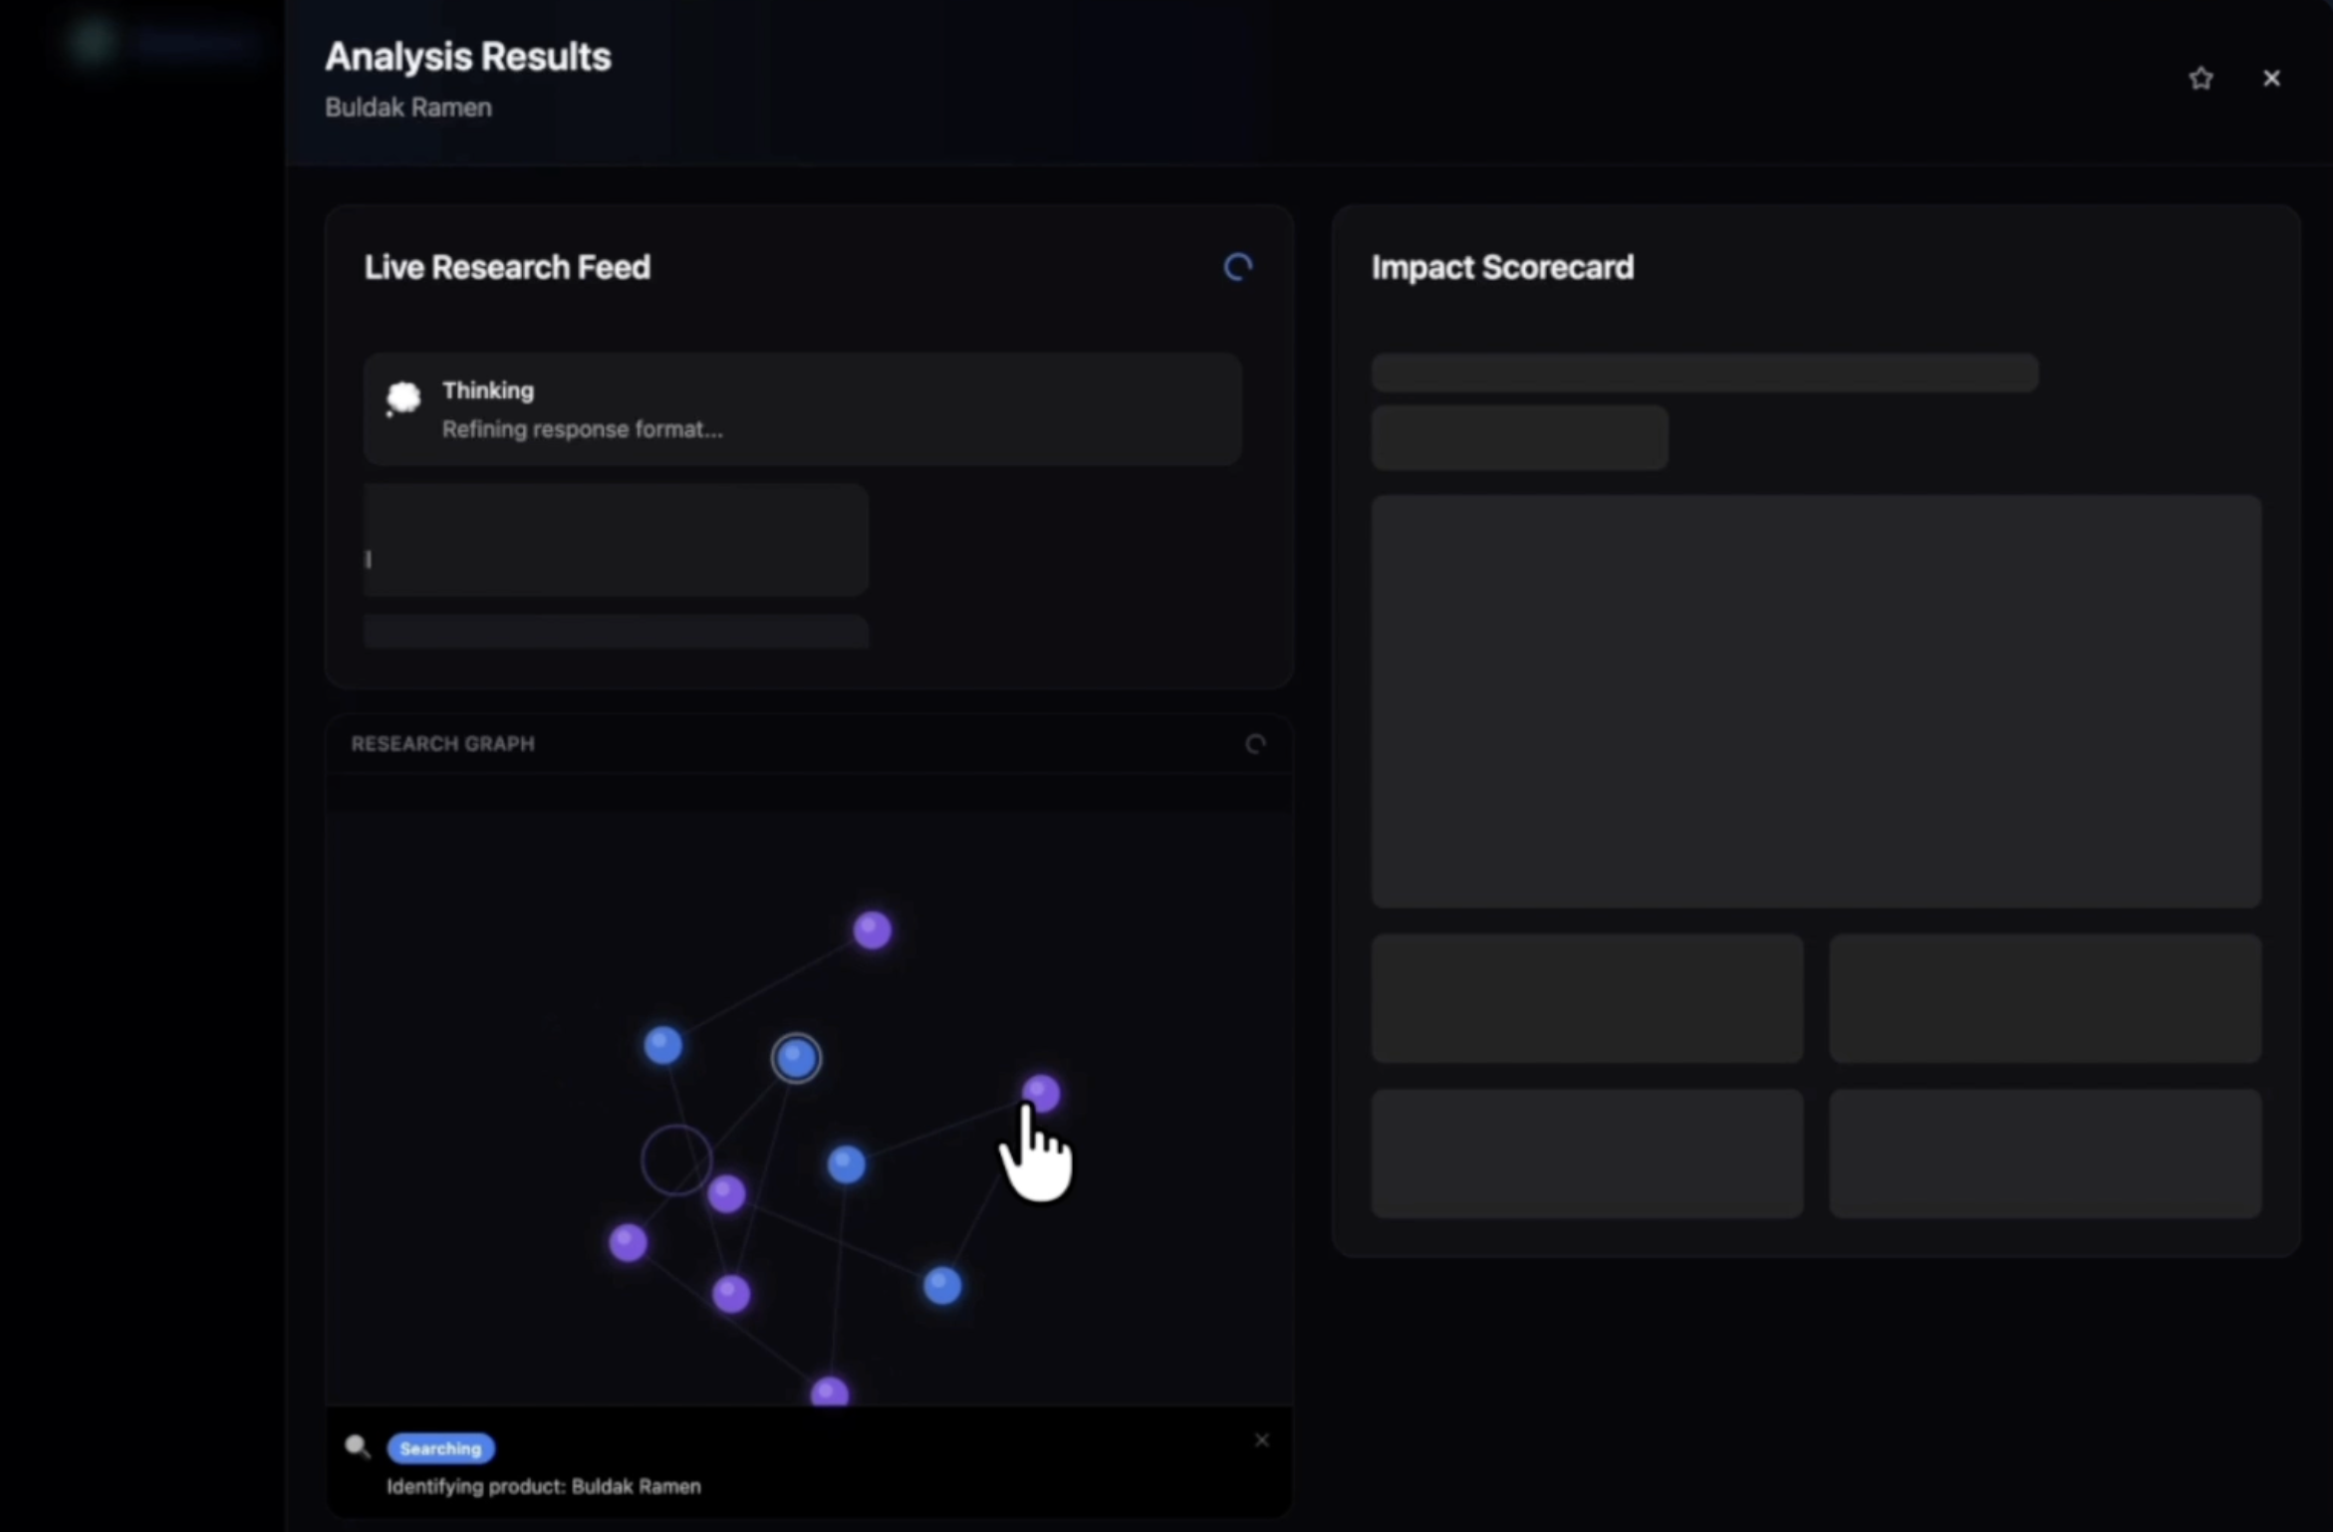Close the Analysis Results panel
This screenshot has height=1532, width=2333.
click(x=2271, y=79)
